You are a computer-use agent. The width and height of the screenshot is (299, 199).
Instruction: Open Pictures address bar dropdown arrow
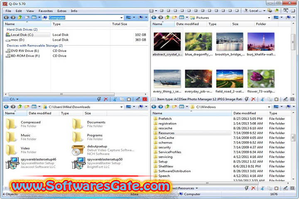[269, 18]
